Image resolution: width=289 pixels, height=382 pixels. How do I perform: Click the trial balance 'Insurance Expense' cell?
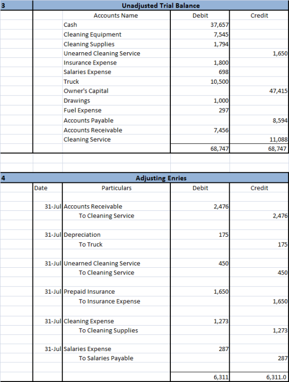pyautogui.click(x=116, y=63)
